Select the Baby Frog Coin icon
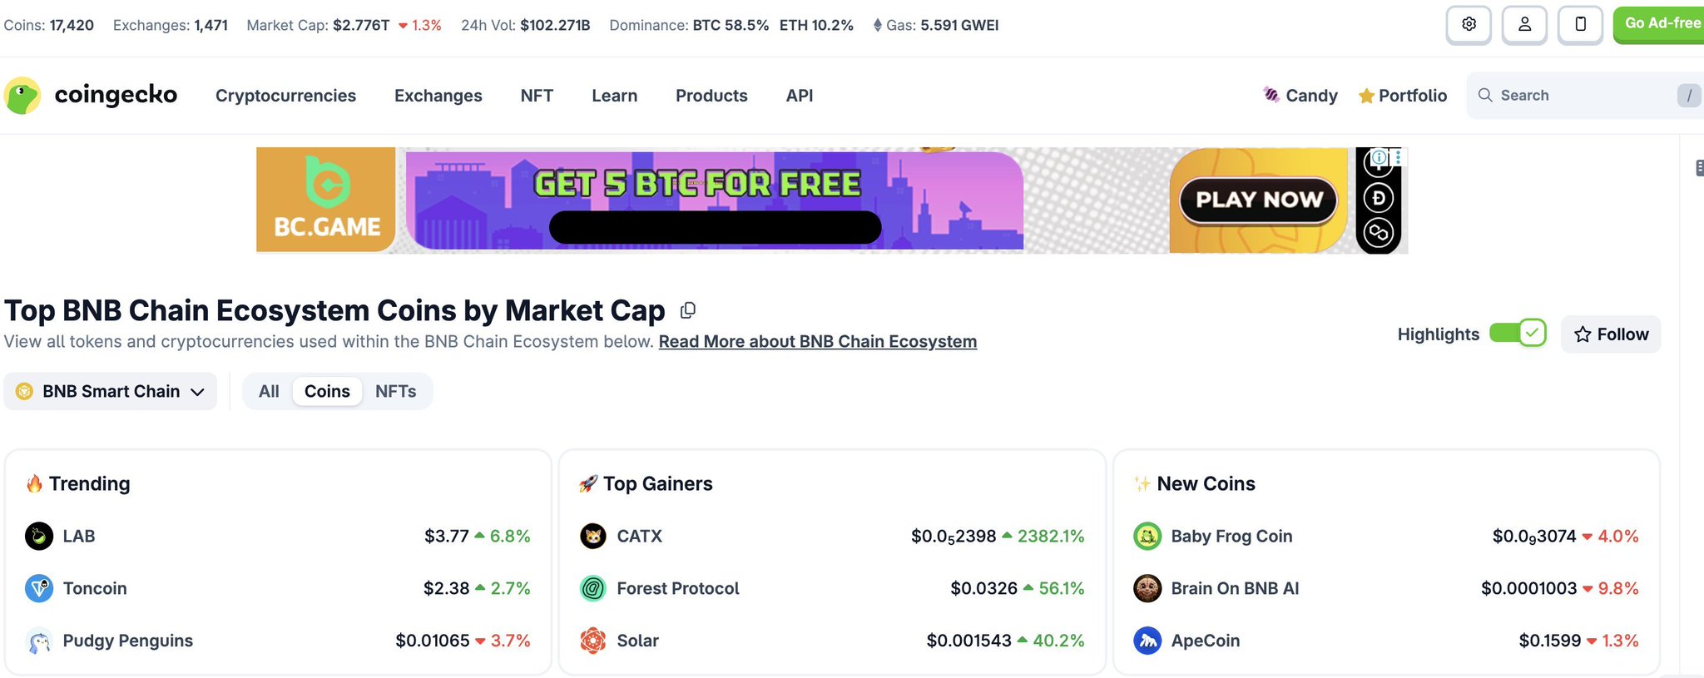The image size is (1704, 678). 1147,537
